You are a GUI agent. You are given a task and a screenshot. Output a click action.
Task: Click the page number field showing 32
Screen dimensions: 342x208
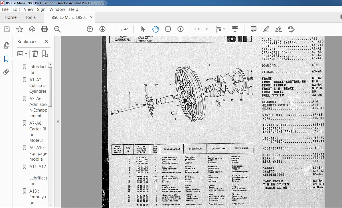116,29
